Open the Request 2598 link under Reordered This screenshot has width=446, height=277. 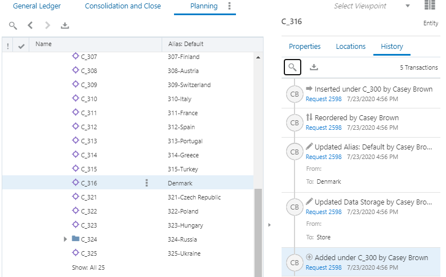point(323,128)
